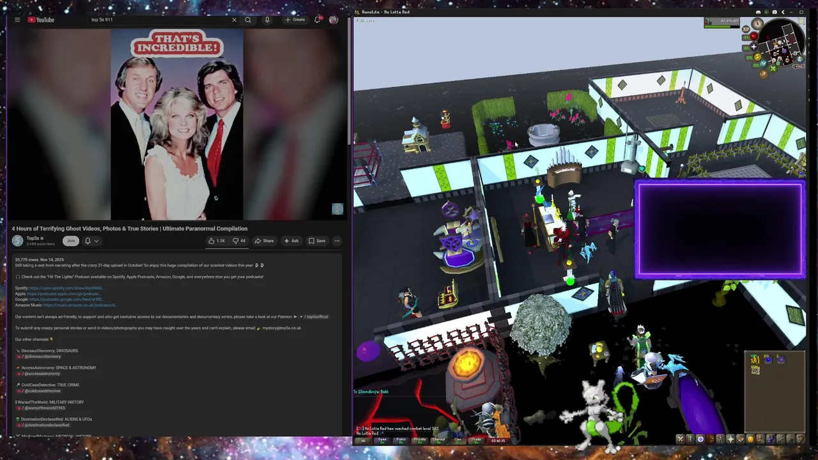Toggle run with the run energy orb
The width and height of the screenshot is (818, 460).
point(757,57)
